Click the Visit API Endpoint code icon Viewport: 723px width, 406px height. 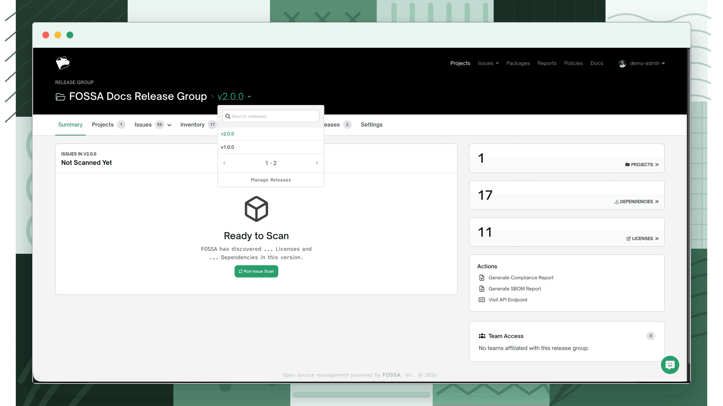[482, 300]
